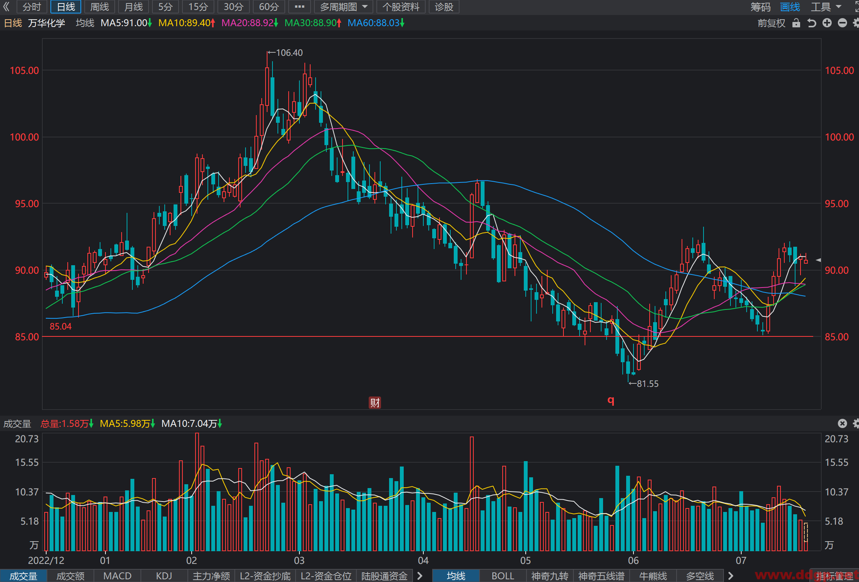Select 陆股通资金 indicator tab
The image size is (859, 582).
(x=384, y=576)
